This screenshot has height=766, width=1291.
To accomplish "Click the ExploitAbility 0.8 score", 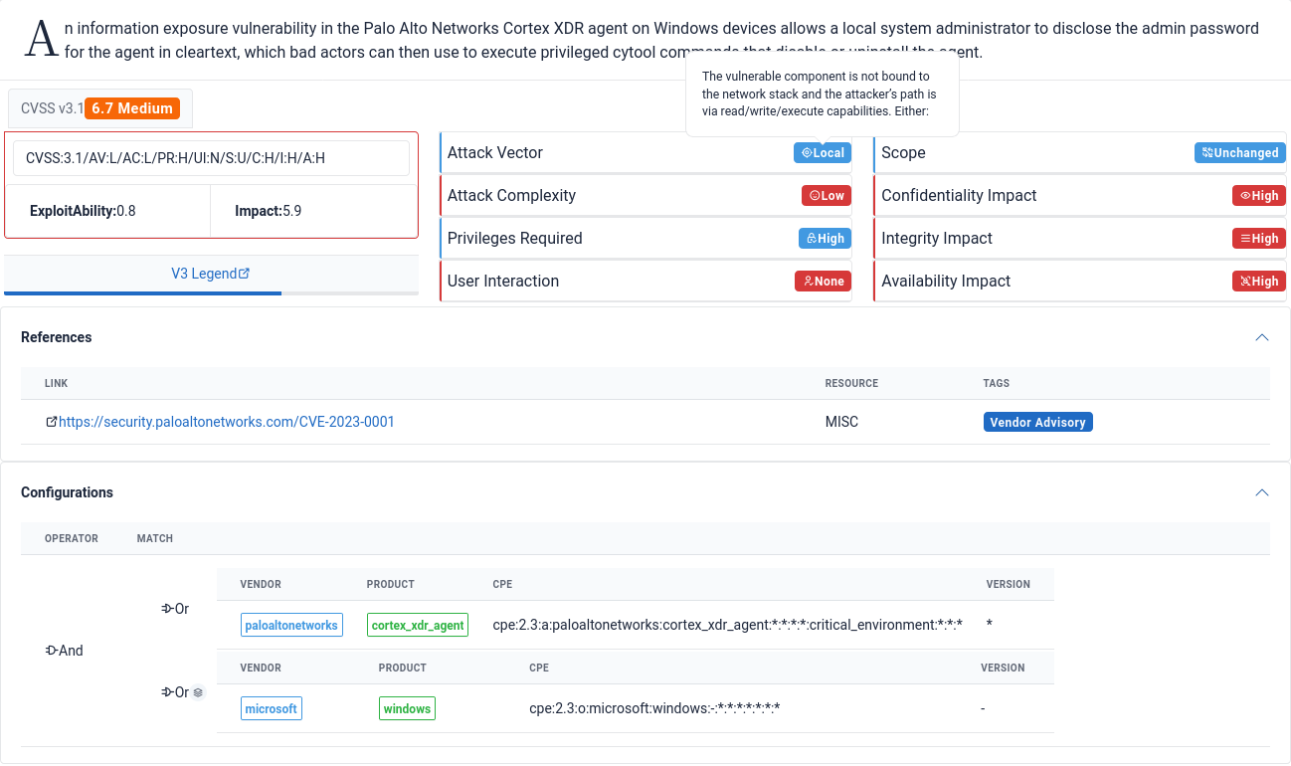I will click(x=83, y=211).
